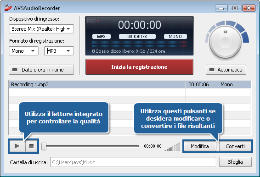Click the Cartella di uscita path field
Image resolution: width=260 pixels, height=177 pixels.
pyautogui.click(x=133, y=162)
